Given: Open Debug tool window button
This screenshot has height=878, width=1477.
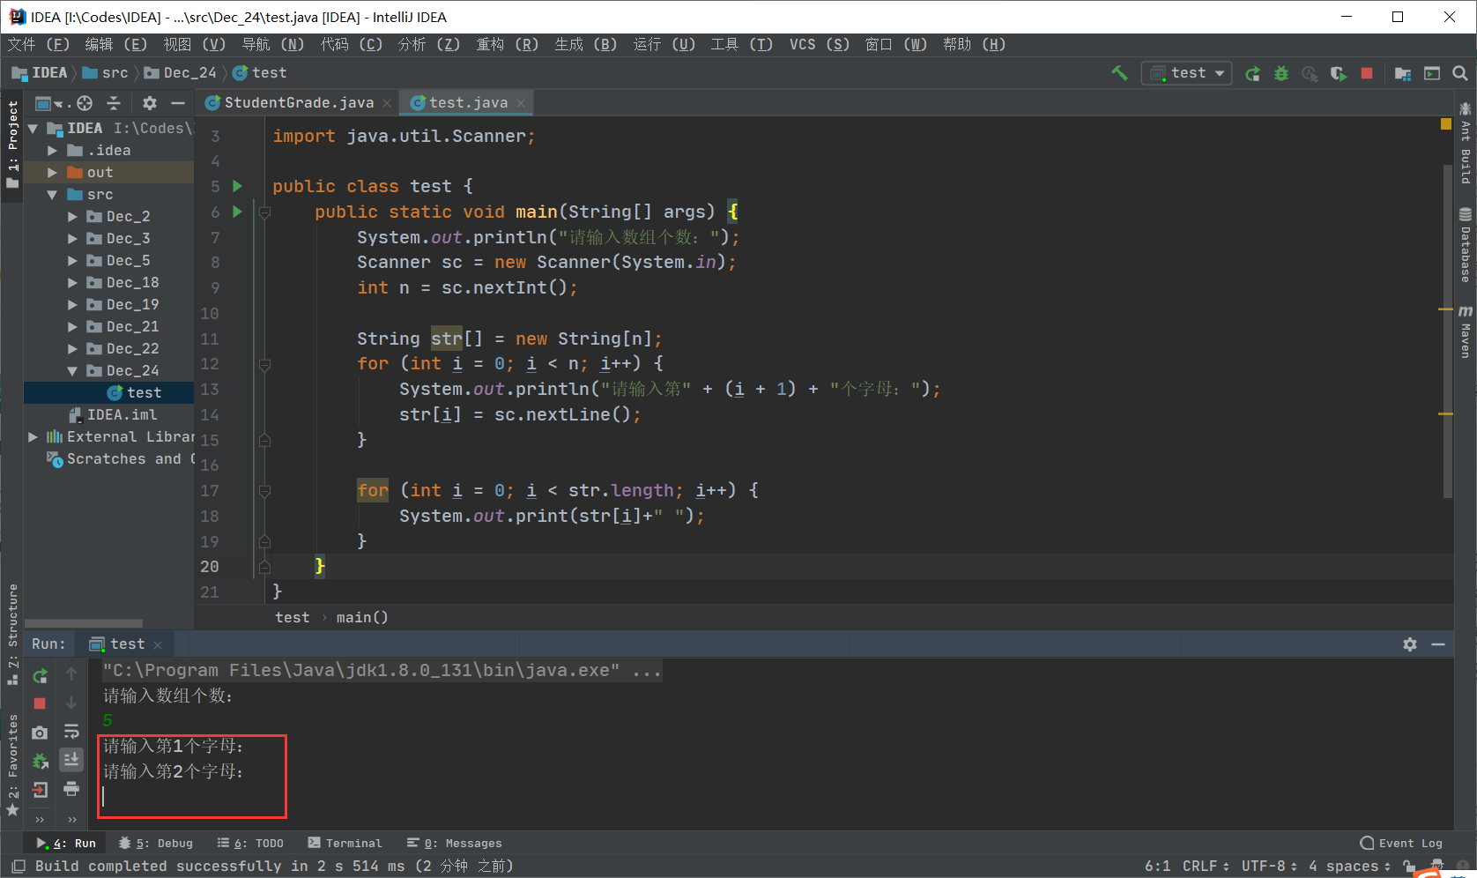Looking at the screenshot, I should pyautogui.click(x=155, y=844).
